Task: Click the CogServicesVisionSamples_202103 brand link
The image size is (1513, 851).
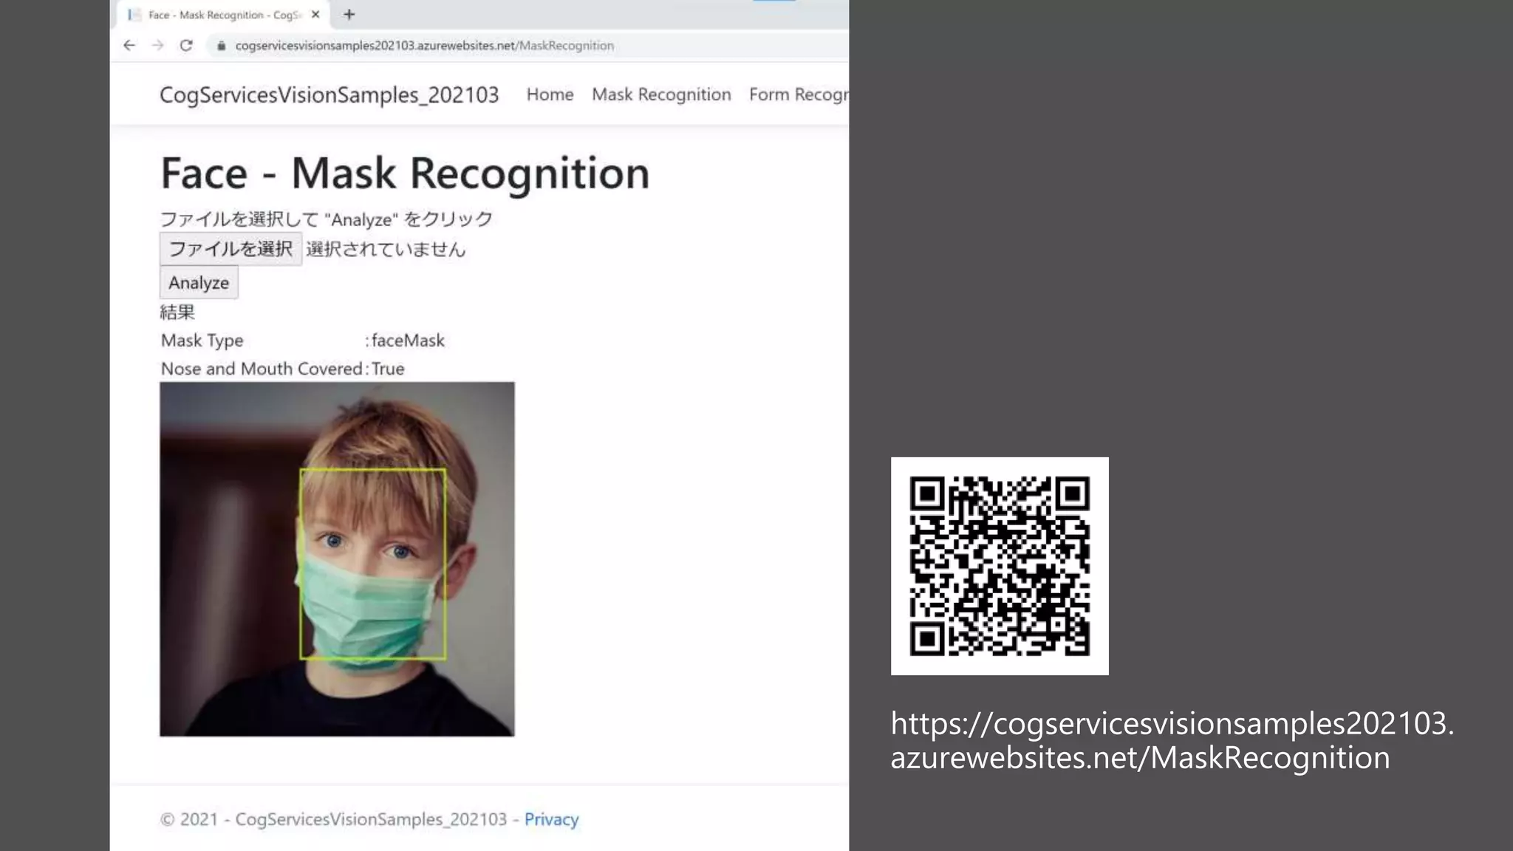Action: tap(329, 95)
